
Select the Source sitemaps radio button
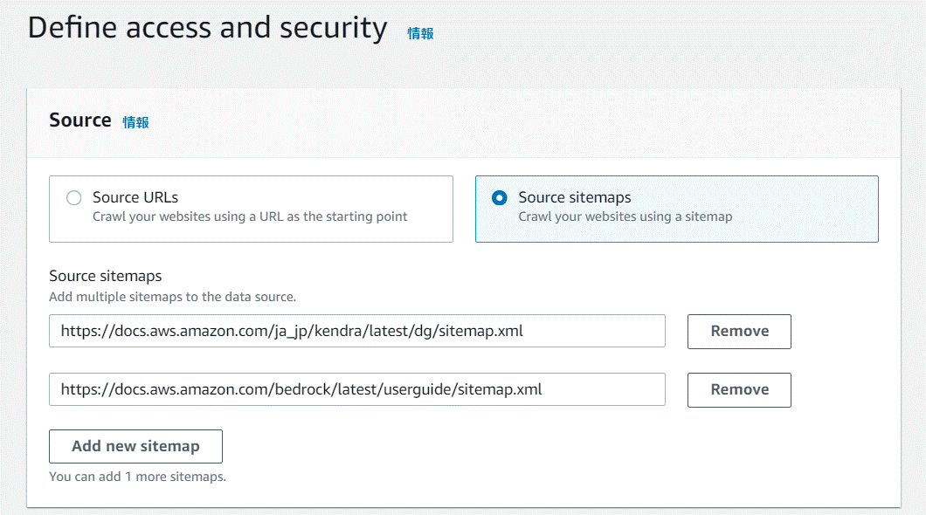pos(500,198)
